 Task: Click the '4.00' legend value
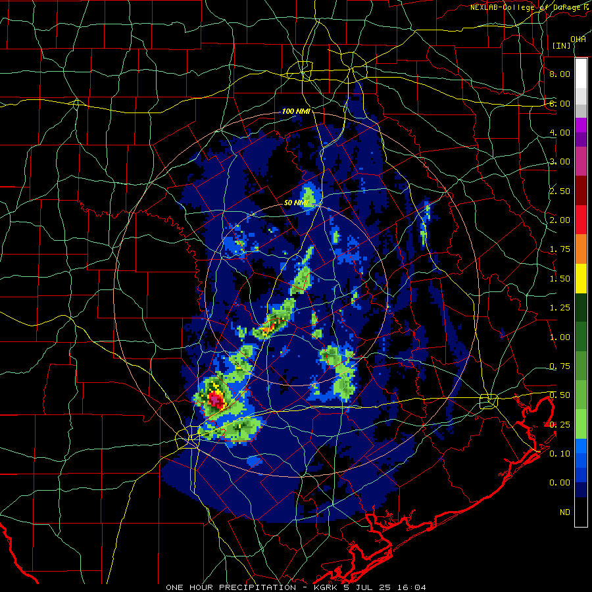[560, 132]
